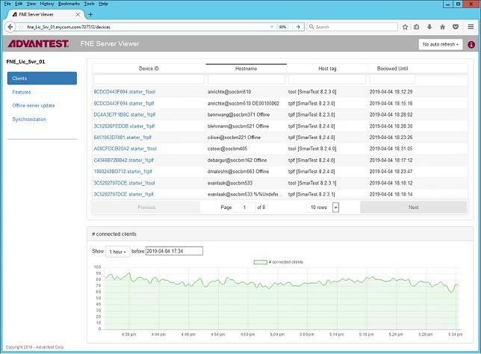The image size is (481, 354).
Task: Open the Firefox hamburger menu
Action: tap(470, 27)
